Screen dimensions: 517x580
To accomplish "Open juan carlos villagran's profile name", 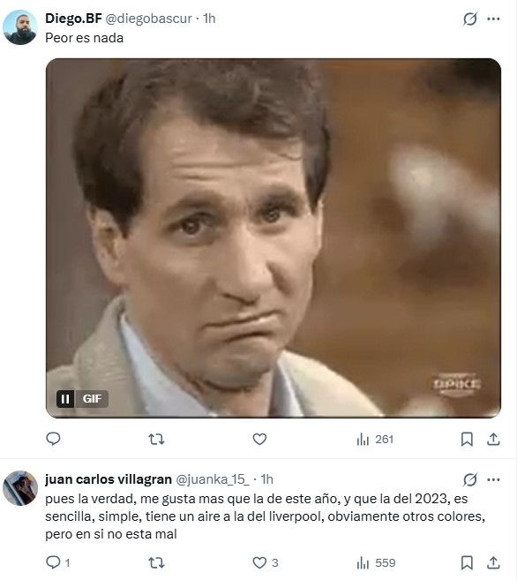I will click(109, 479).
